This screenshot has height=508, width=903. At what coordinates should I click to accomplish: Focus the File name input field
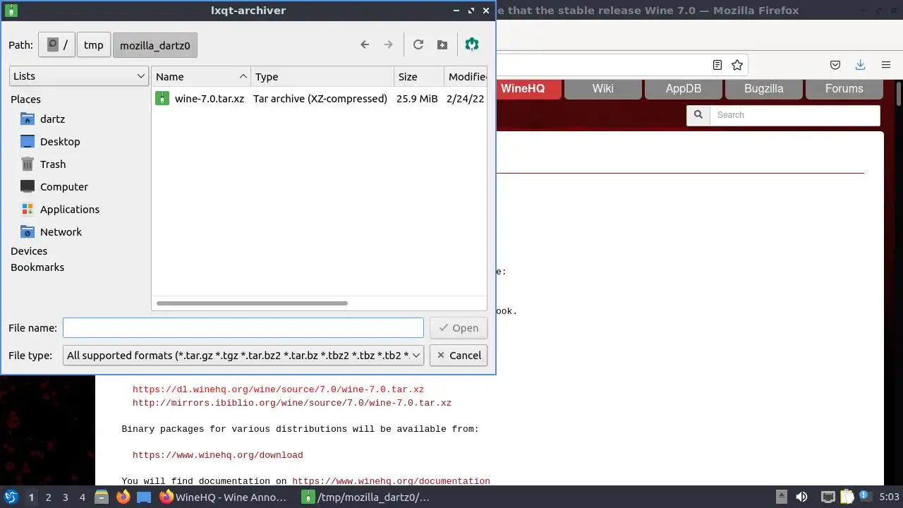243,327
